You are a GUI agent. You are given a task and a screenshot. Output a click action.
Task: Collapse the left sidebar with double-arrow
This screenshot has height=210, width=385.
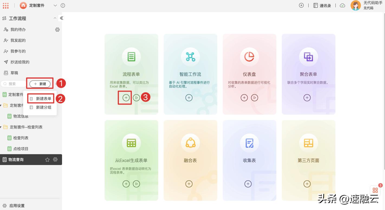tap(62, 18)
